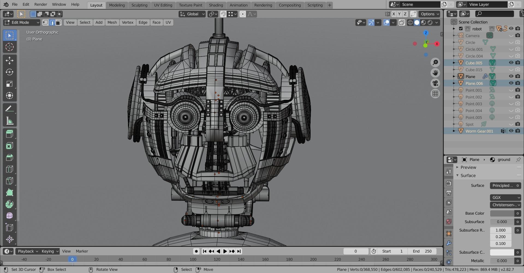Choose the Move tool in toolbar
The image size is (524, 273).
point(10,60)
